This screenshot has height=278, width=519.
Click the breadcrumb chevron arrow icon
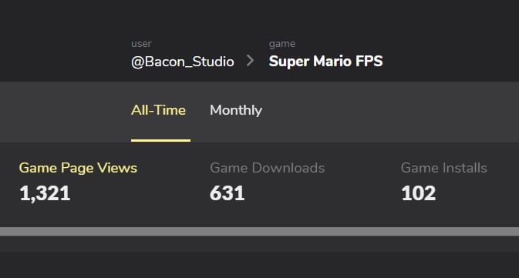coord(250,61)
